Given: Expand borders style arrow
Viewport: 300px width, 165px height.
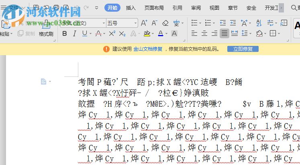Looking at the screenshot, I should coord(279,34).
